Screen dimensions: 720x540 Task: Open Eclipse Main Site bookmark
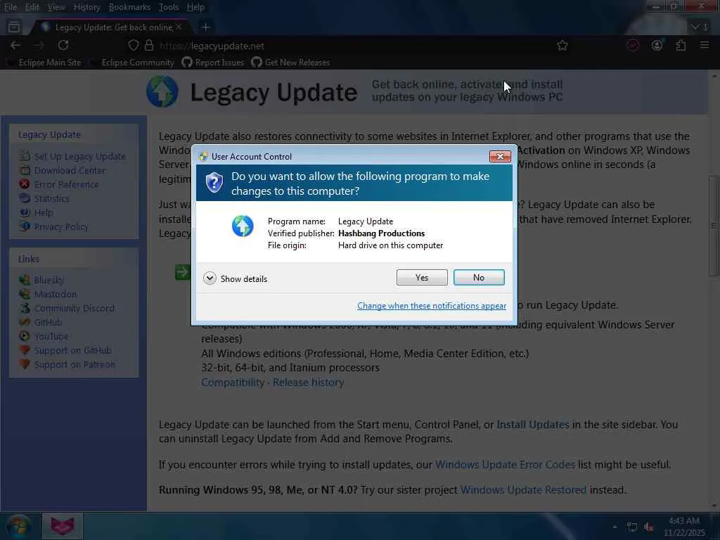tap(44, 63)
